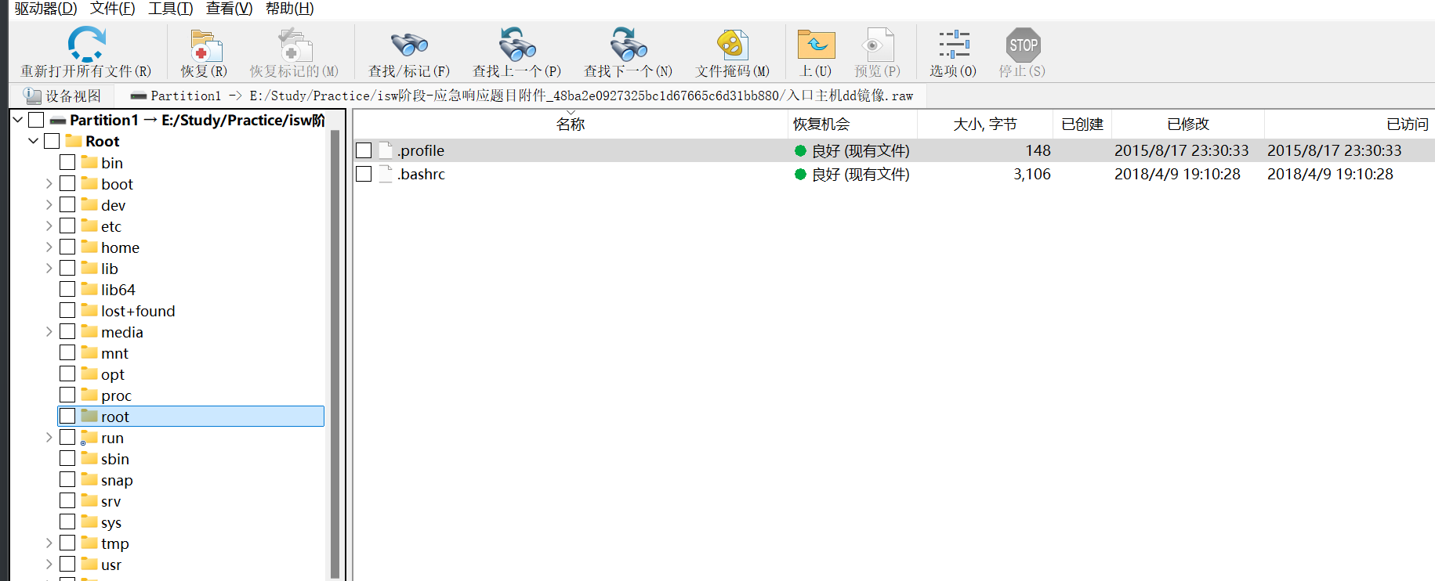Image resolution: width=1435 pixels, height=581 pixels.
Task: Mark the home folder checkbox
Action: click(x=67, y=247)
